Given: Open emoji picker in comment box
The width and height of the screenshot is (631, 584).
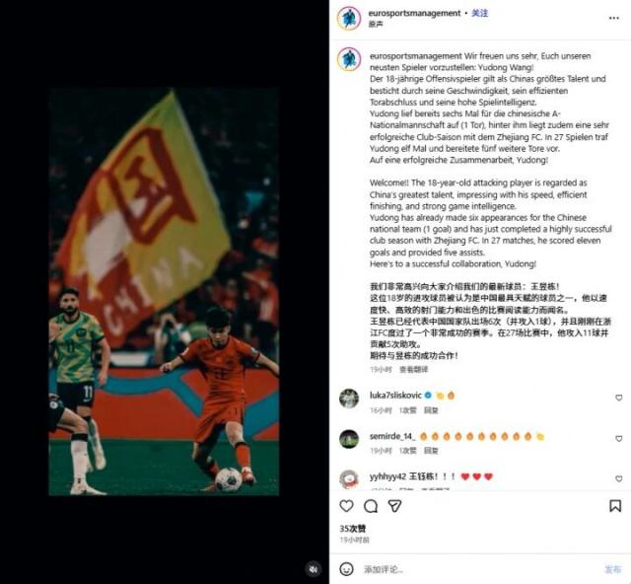Looking at the screenshot, I should point(346,569).
